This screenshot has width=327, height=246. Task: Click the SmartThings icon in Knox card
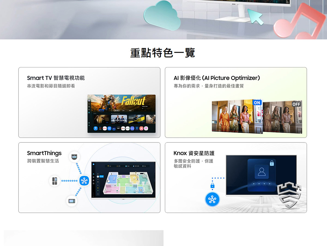pyautogui.click(x=212, y=200)
